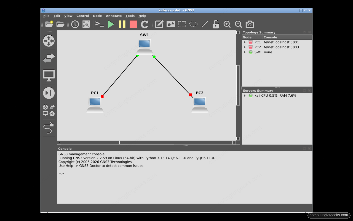Expand the PC2 row in Topology Summary

pos(245,47)
